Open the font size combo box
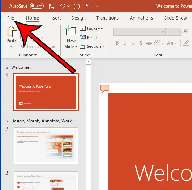Screen dimensions: 192x190 (174, 31)
